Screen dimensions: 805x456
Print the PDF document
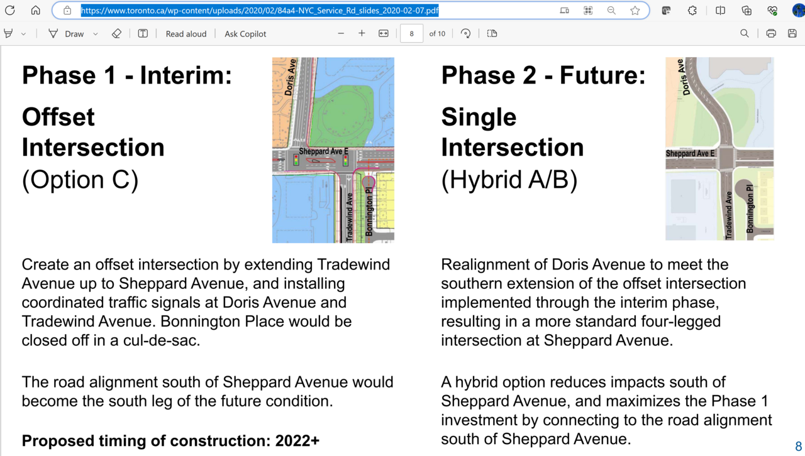click(x=771, y=34)
